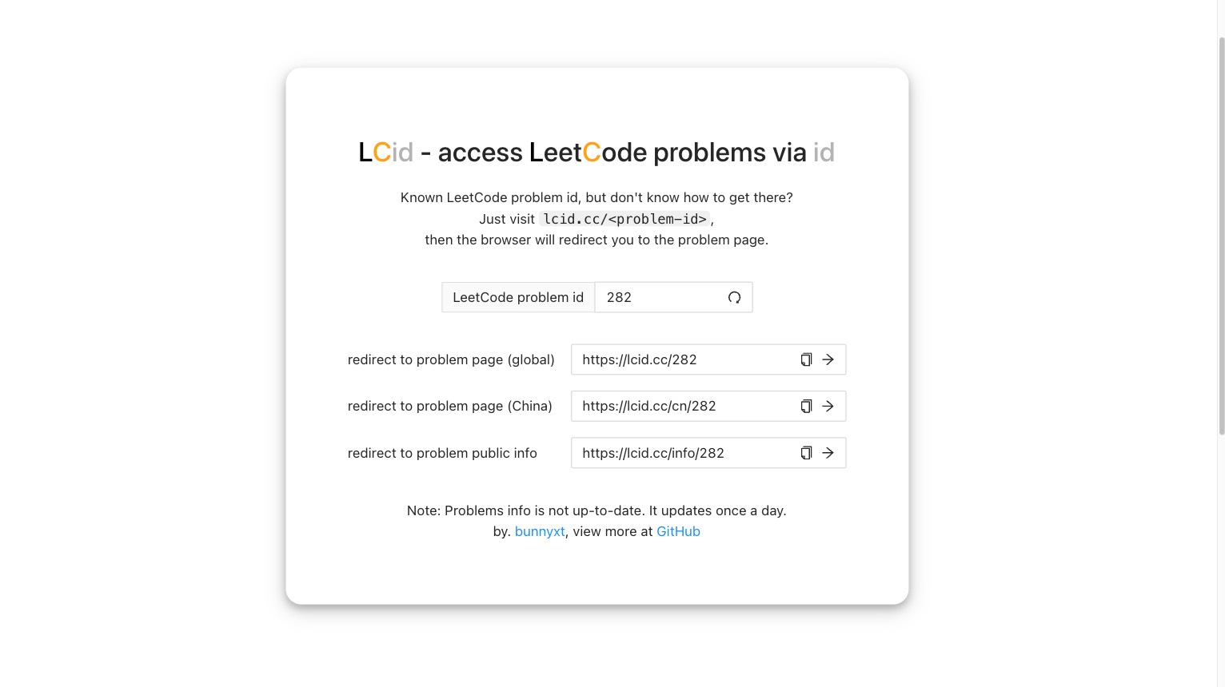This screenshot has height=687, width=1225.
Task: Open the bunnyxt author link
Action: [x=540, y=531]
